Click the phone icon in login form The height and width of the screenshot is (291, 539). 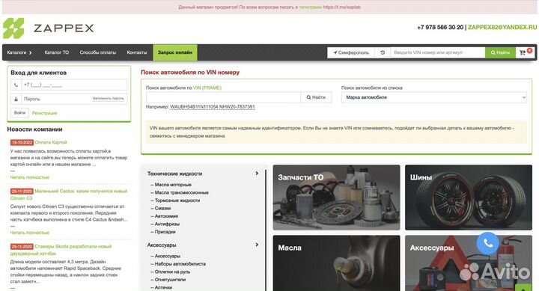pyautogui.click(x=16, y=85)
